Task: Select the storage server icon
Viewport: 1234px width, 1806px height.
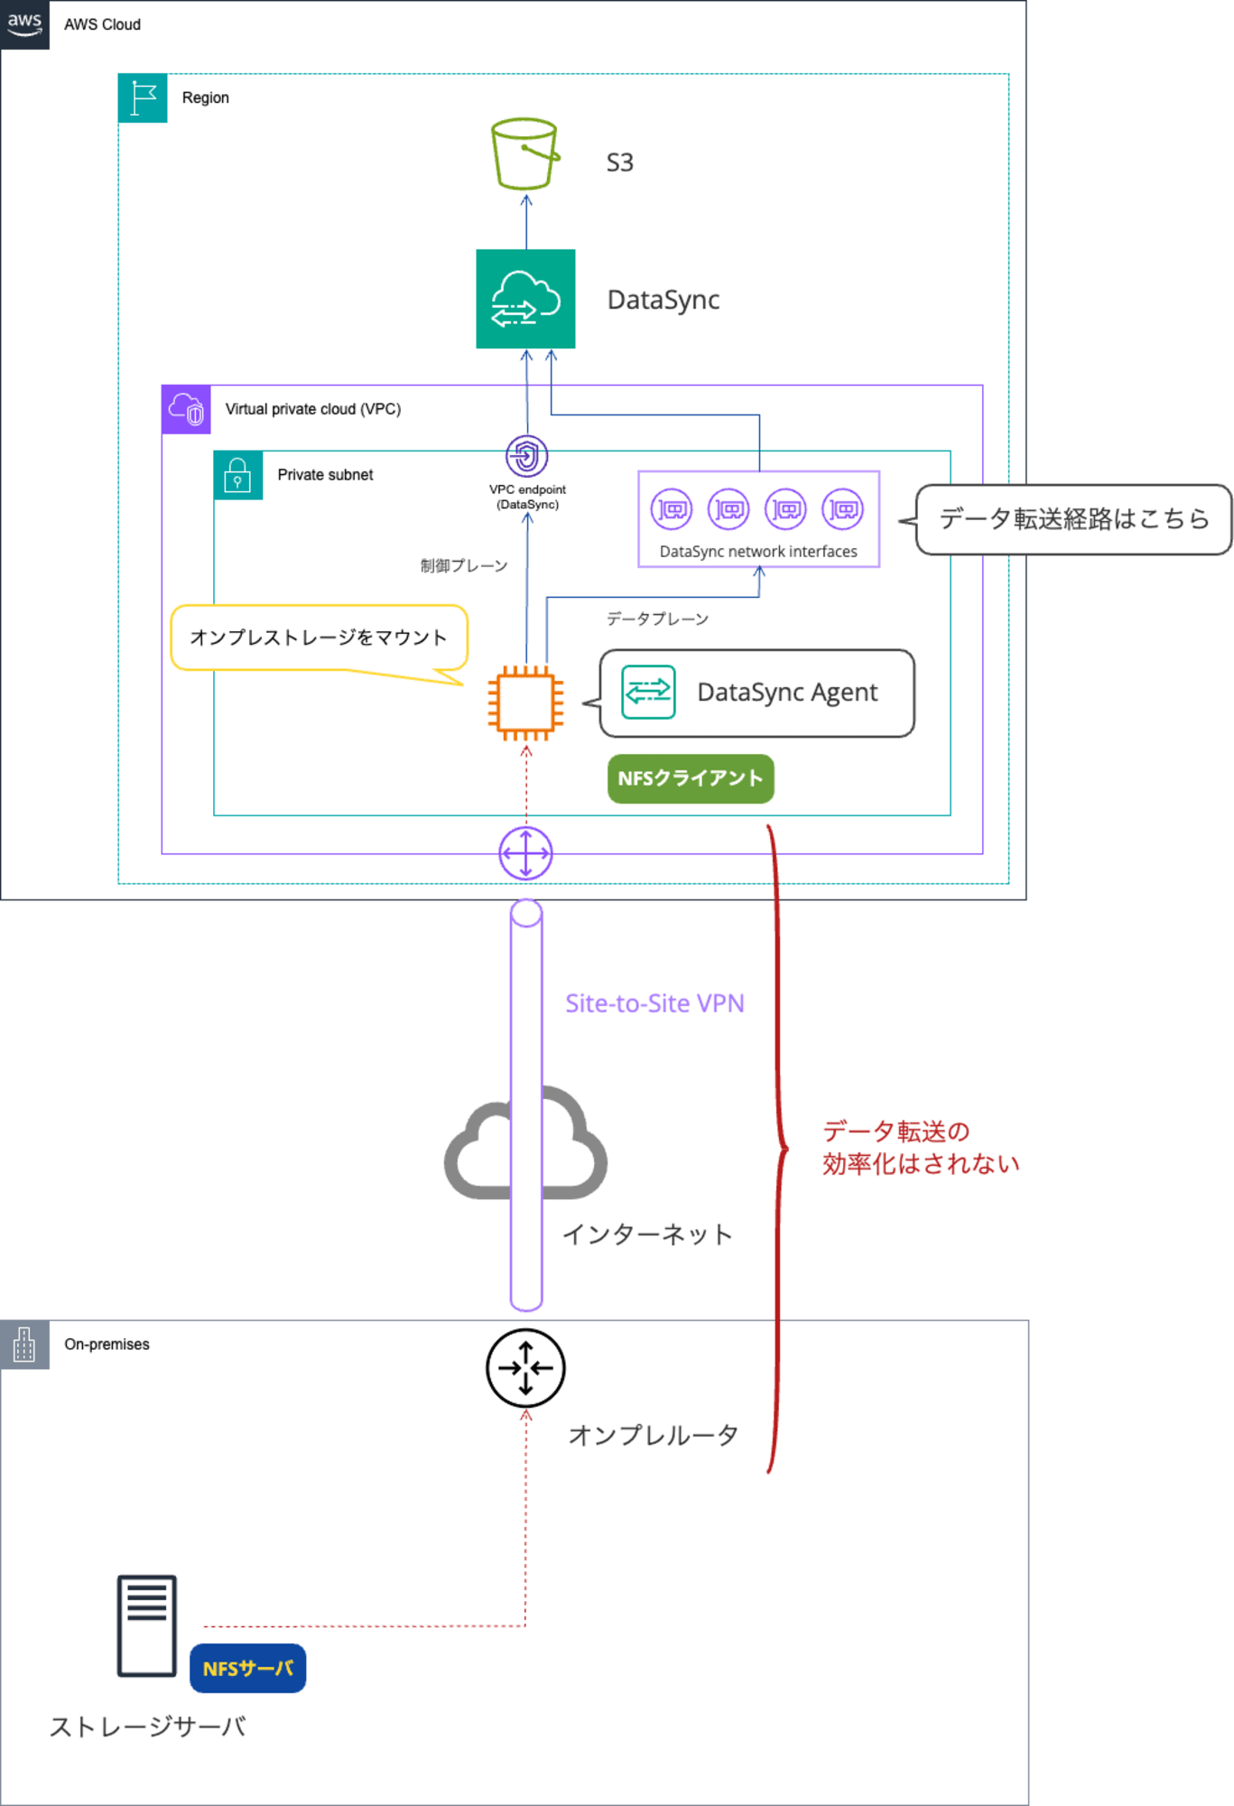Action: (x=146, y=1625)
